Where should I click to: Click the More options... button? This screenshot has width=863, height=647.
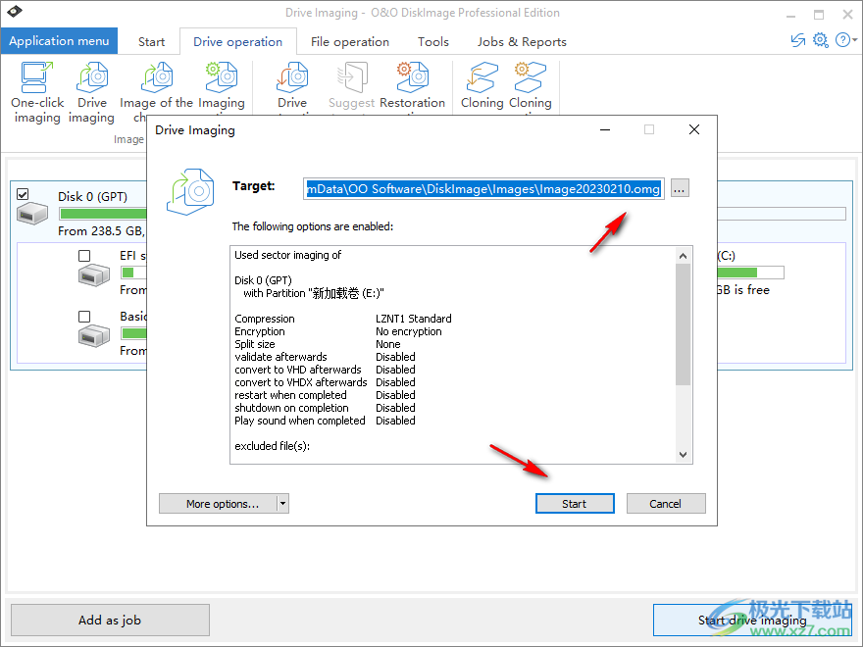[x=218, y=504]
